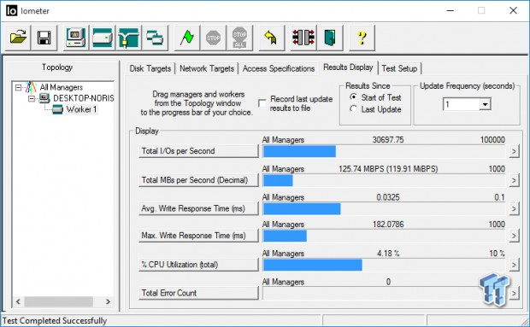
Task: Click Total Error Count button
Action: 198,293
